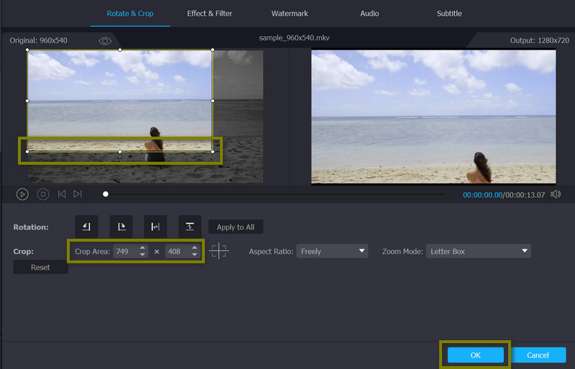
Task: Flip video vertically
Action: coord(190,227)
